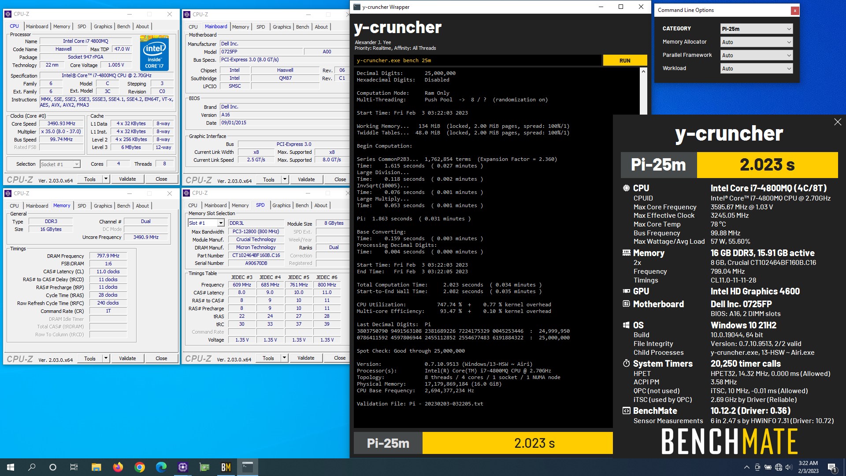Open the Parallel Framework dropdown
The width and height of the screenshot is (846, 476).
point(756,55)
